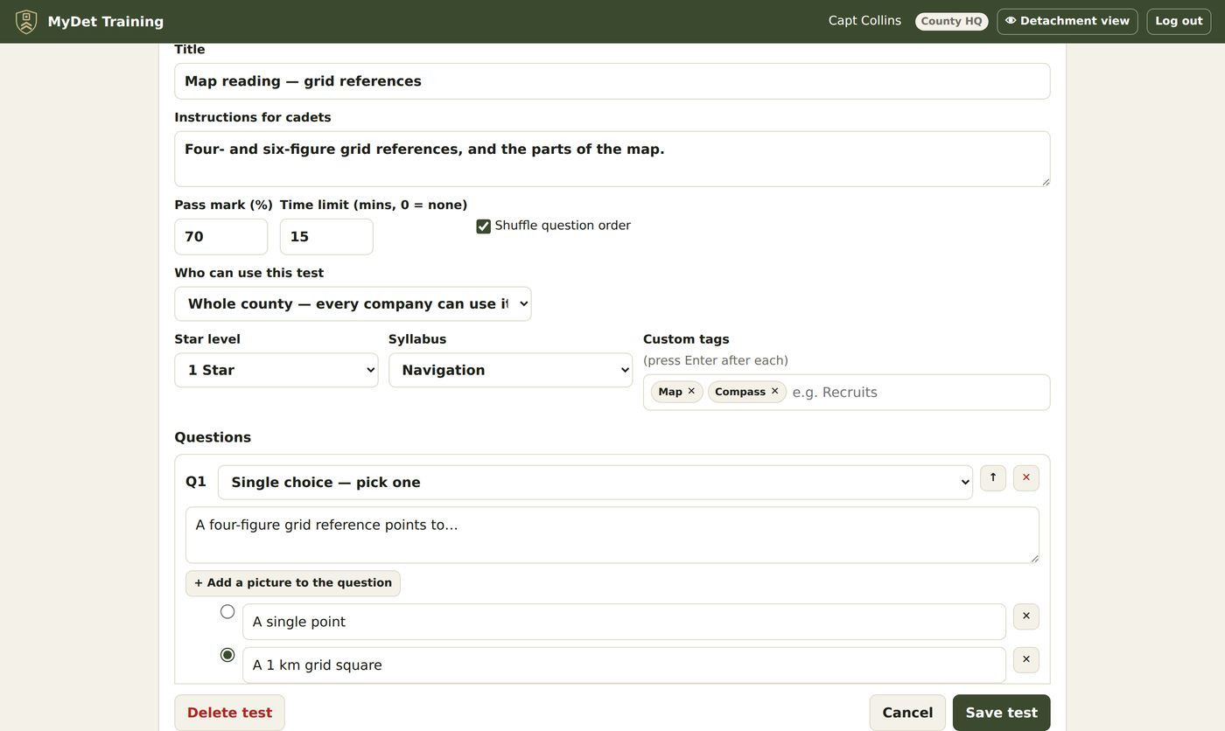Delete question Q1 with the red cross

click(1026, 478)
